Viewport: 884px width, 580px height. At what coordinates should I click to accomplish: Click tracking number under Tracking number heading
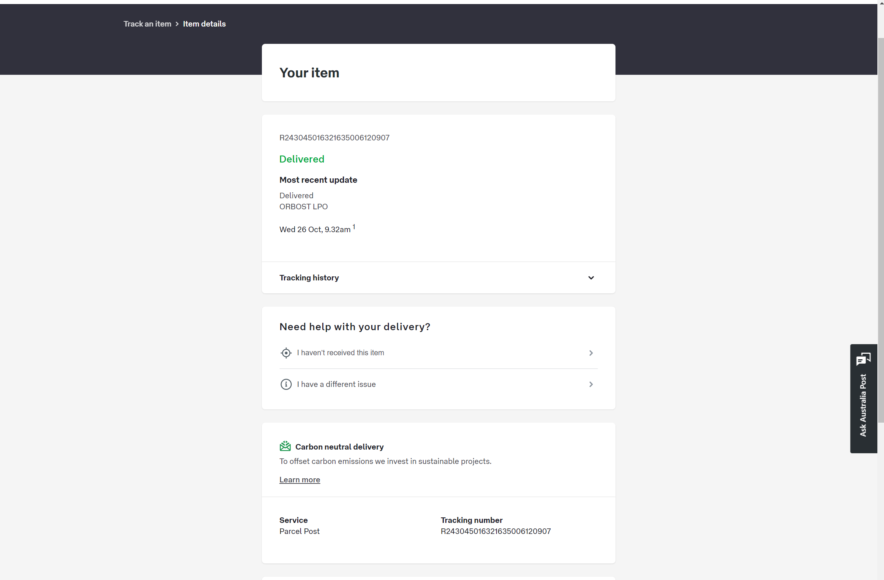495,531
